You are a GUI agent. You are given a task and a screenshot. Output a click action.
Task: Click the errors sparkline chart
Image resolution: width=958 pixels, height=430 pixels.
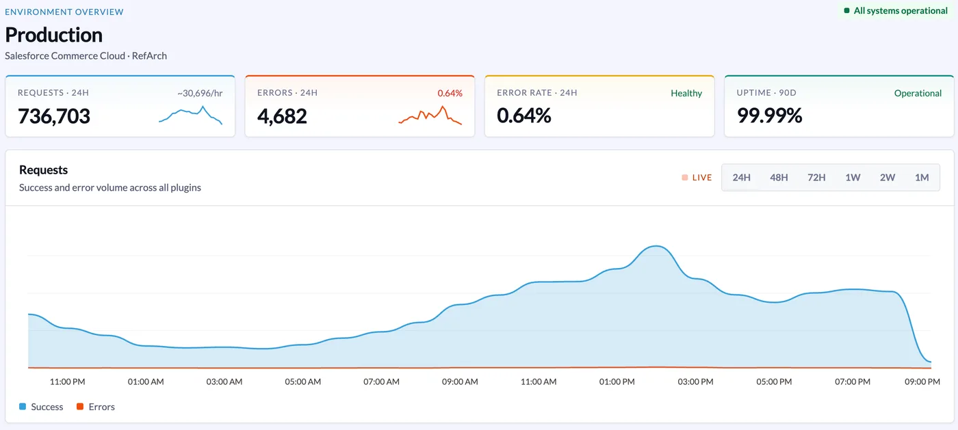[430, 115]
